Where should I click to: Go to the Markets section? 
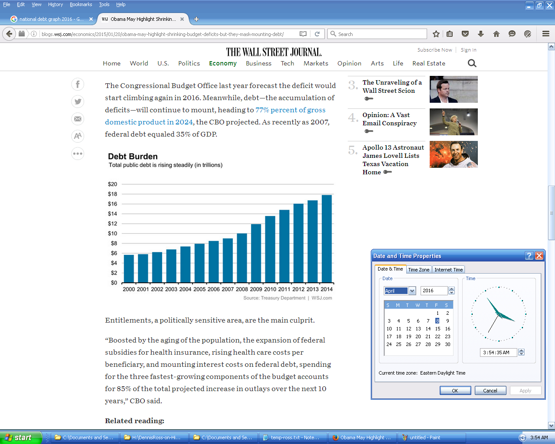tap(316, 63)
